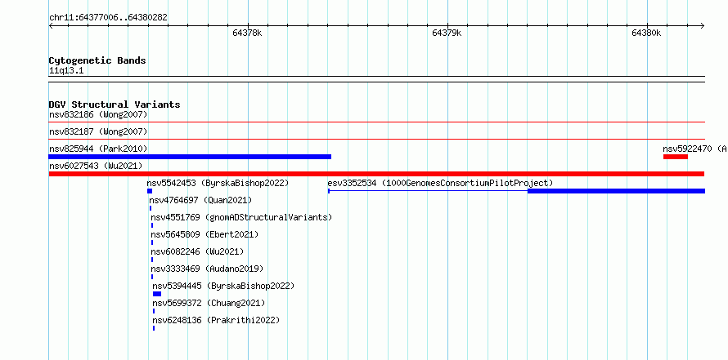Click thick blue esv3352534 variant segment
The image size is (728, 360).
616,191
